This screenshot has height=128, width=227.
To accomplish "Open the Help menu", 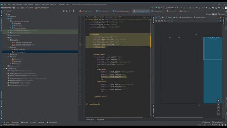I will 67,4.
